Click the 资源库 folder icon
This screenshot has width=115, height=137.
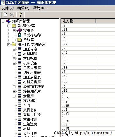[x=19, y=40]
